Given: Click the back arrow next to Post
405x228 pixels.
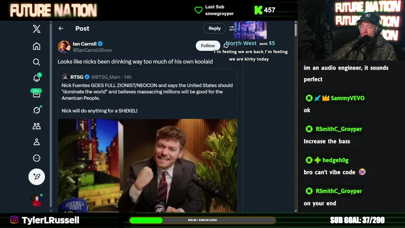Looking at the screenshot, I should click(61, 28).
